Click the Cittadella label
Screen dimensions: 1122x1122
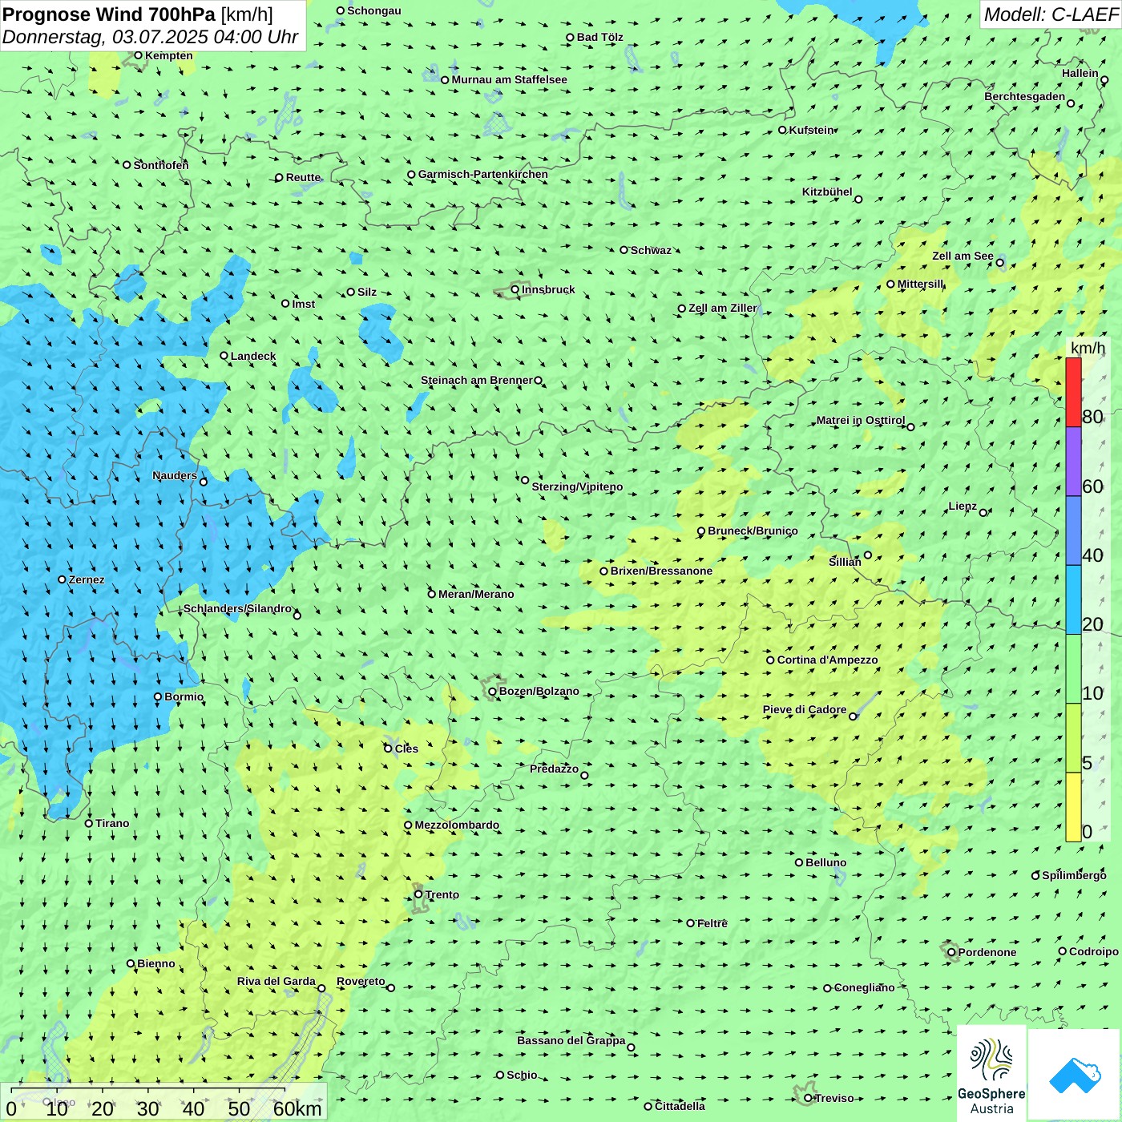coord(680,1106)
